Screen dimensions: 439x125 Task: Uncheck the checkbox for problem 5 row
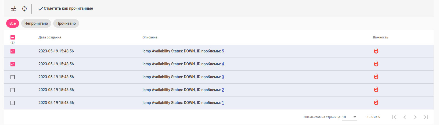(13, 51)
